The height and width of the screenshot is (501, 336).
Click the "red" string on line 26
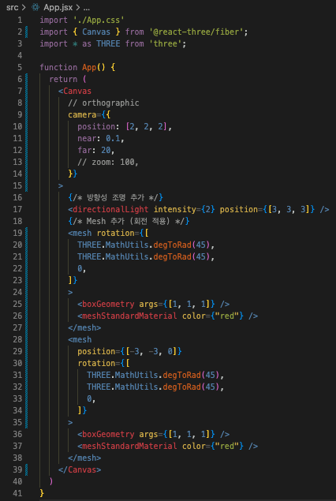229,316
